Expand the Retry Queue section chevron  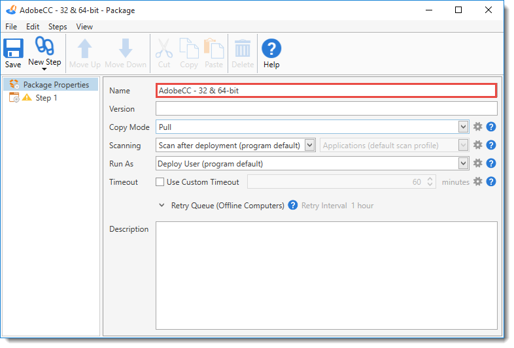(162, 206)
